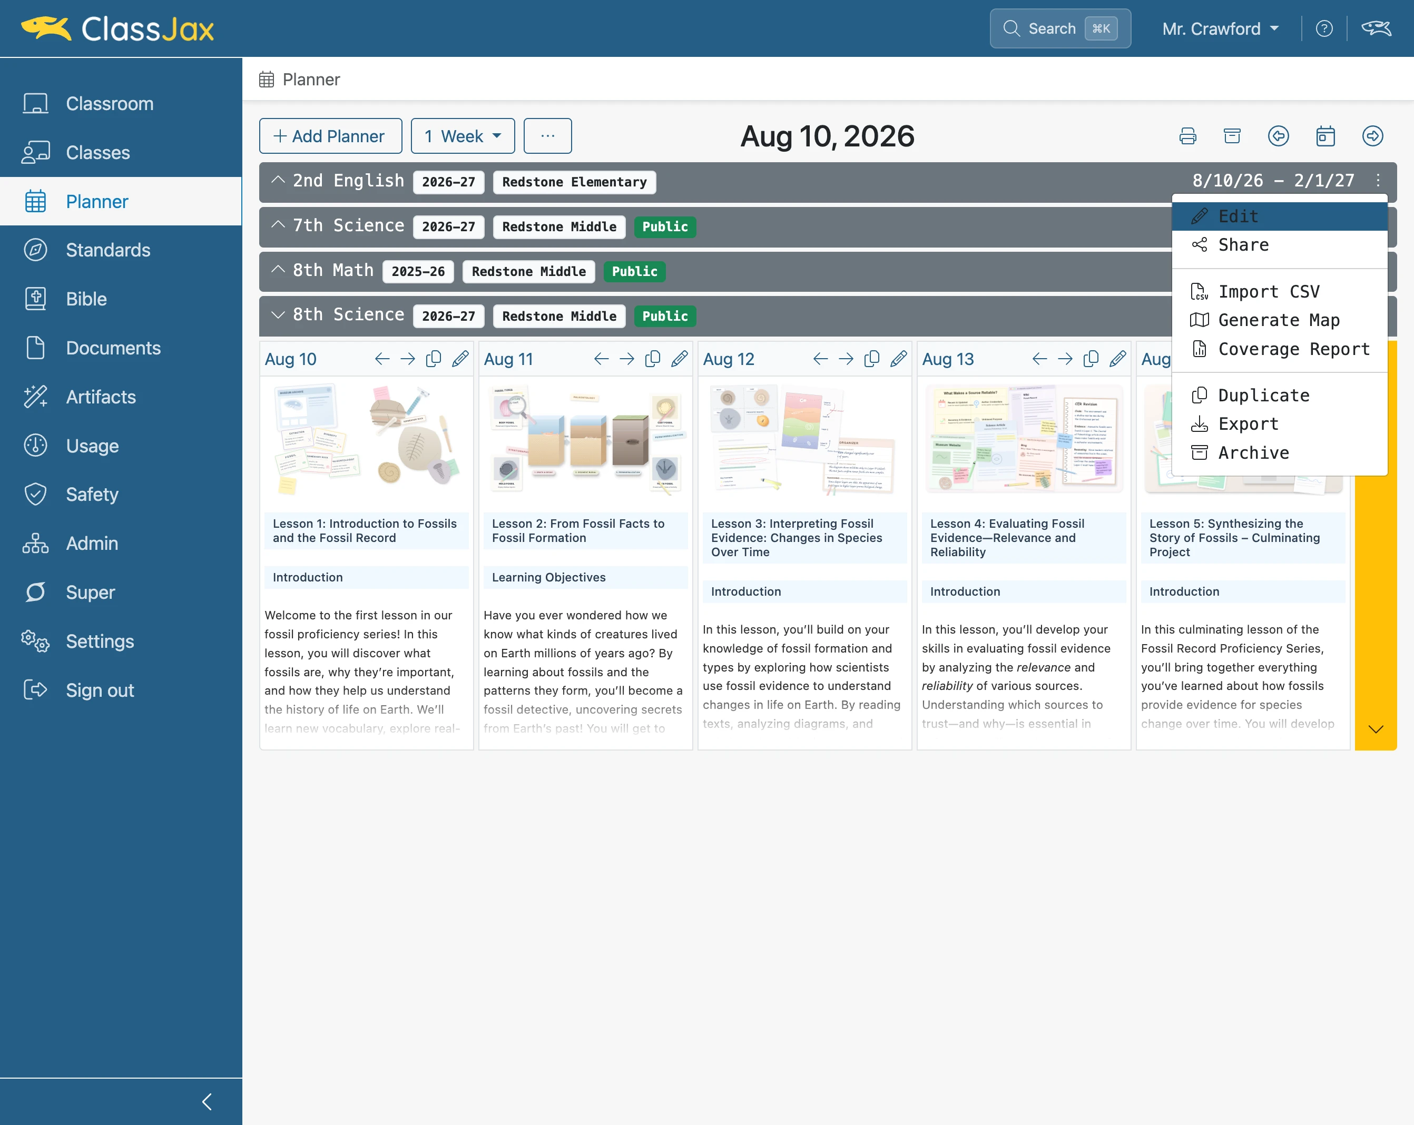Select Duplicate in the context menu
1414x1125 pixels.
pos(1279,396)
